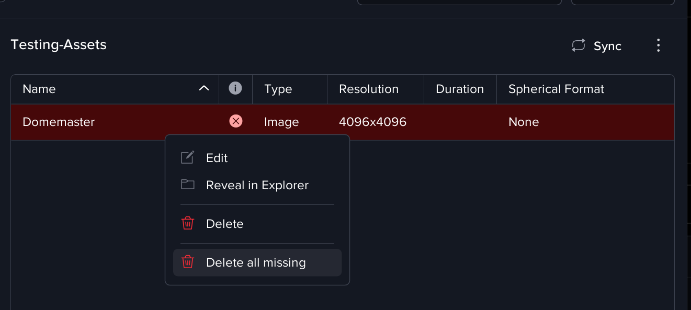Click the folder icon beside Reveal in Explorer
Screen dimensions: 691x310
[x=187, y=185]
